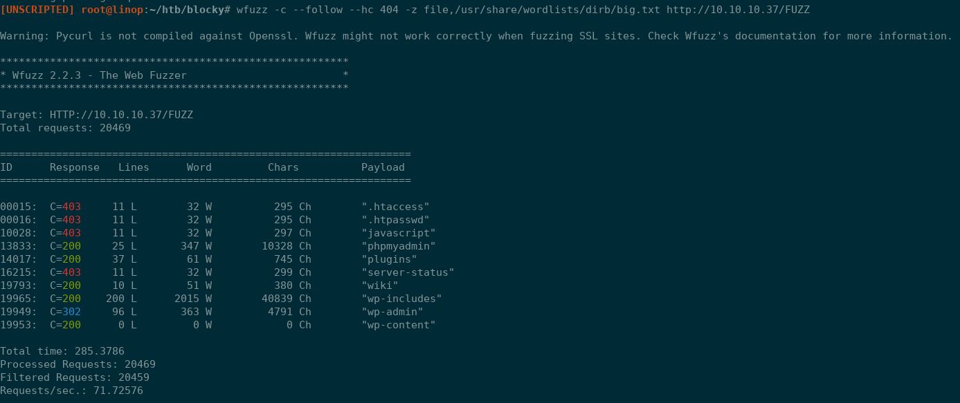This screenshot has height=403, width=960.
Task: Click the "wp-content" payload entry
Action: pyautogui.click(x=399, y=325)
